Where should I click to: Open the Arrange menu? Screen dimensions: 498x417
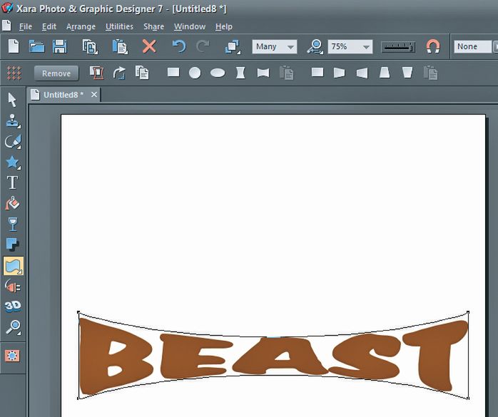pyautogui.click(x=81, y=26)
